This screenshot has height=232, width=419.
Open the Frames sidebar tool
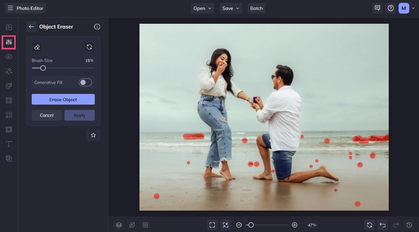pyautogui.click(x=9, y=100)
